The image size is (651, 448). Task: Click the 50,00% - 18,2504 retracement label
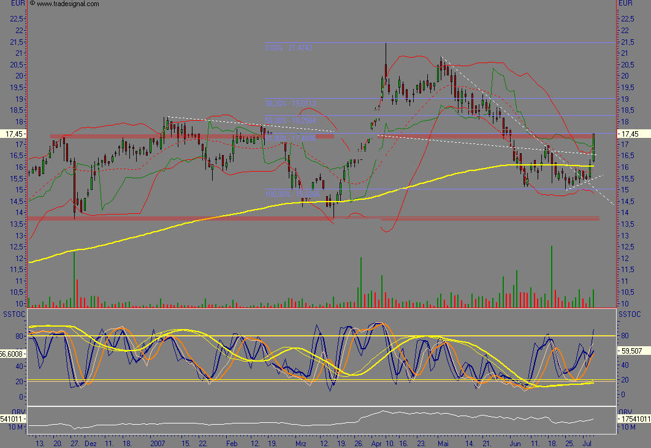tap(291, 120)
